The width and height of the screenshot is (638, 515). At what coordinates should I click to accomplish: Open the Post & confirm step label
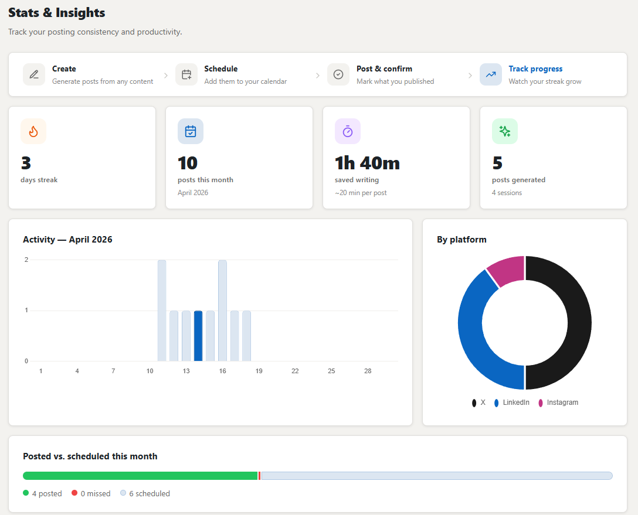384,69
